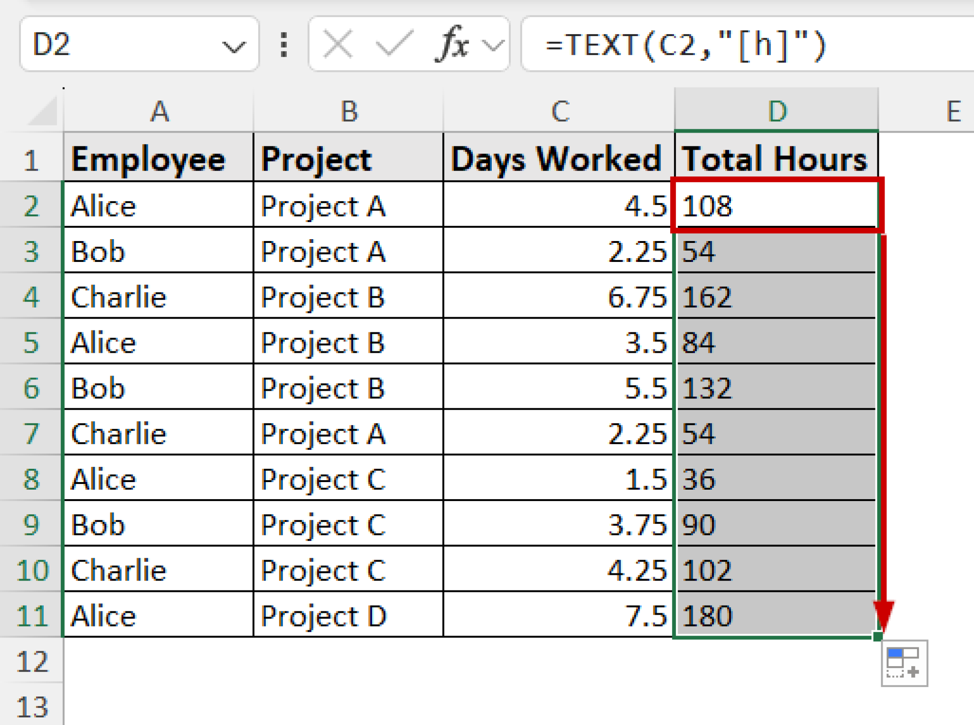The width and height of the screenshot is (974, 725).
Task: Select cell D2 showing 108
Action: (x=775, y=205)
